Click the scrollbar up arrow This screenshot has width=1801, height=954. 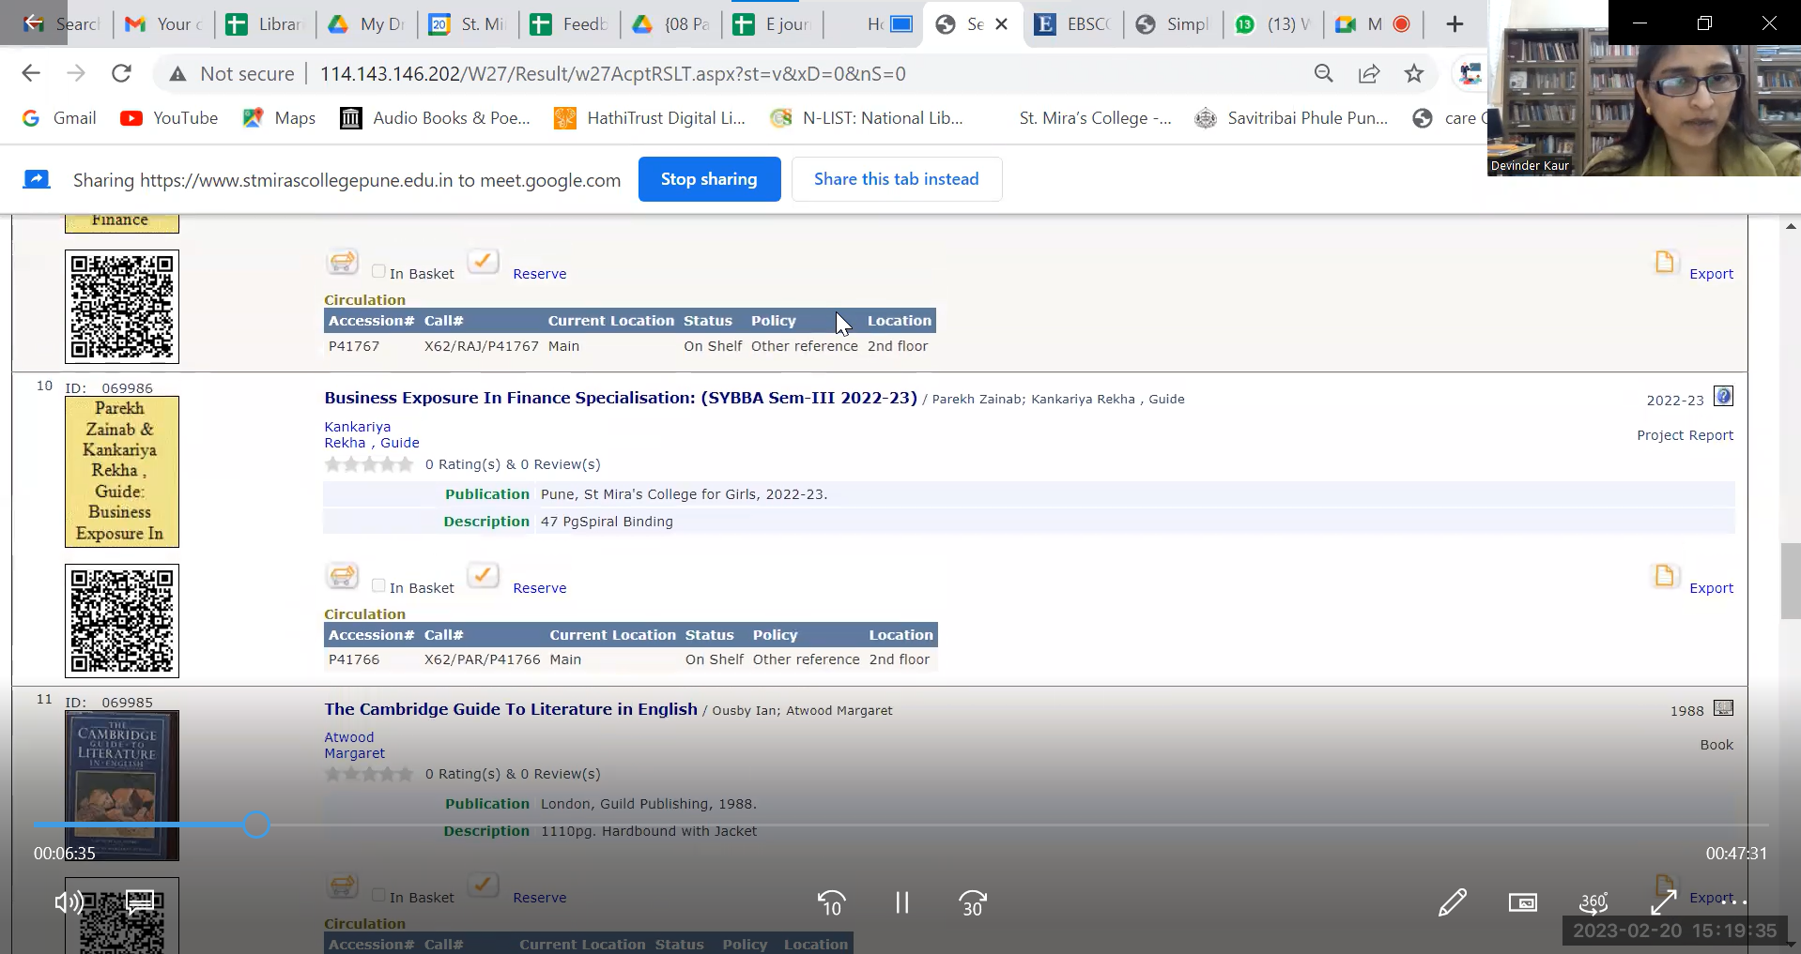[x=1791, y=226]
